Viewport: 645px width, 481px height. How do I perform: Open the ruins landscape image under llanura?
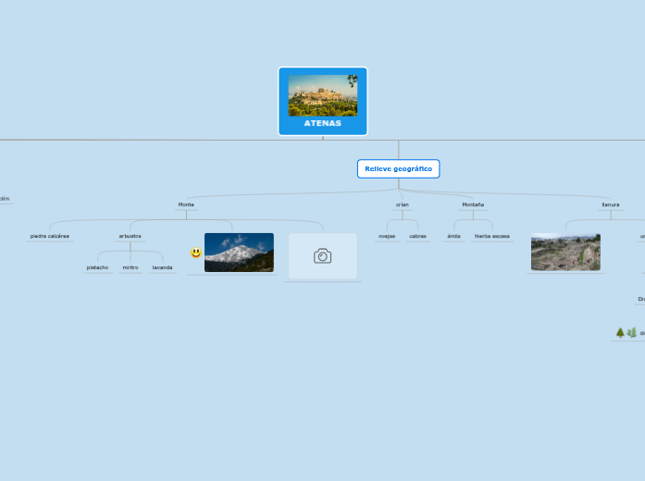point(565,252)
